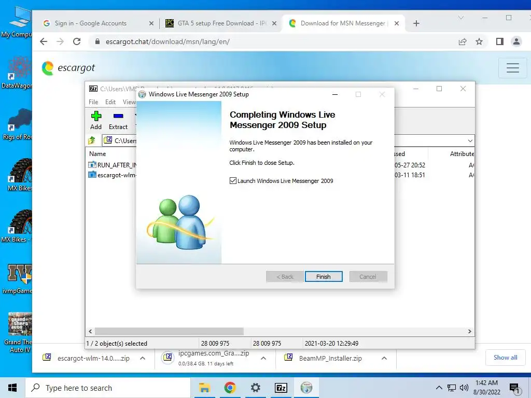Screen dimensions: 531x398
Task: Close the GTA 5 setup tab
Action: pyautogui.click(x=274, y=23)
